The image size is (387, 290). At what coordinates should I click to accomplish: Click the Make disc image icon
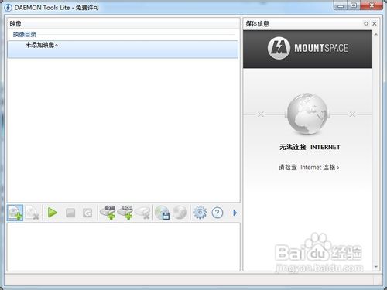coord(163,213)
